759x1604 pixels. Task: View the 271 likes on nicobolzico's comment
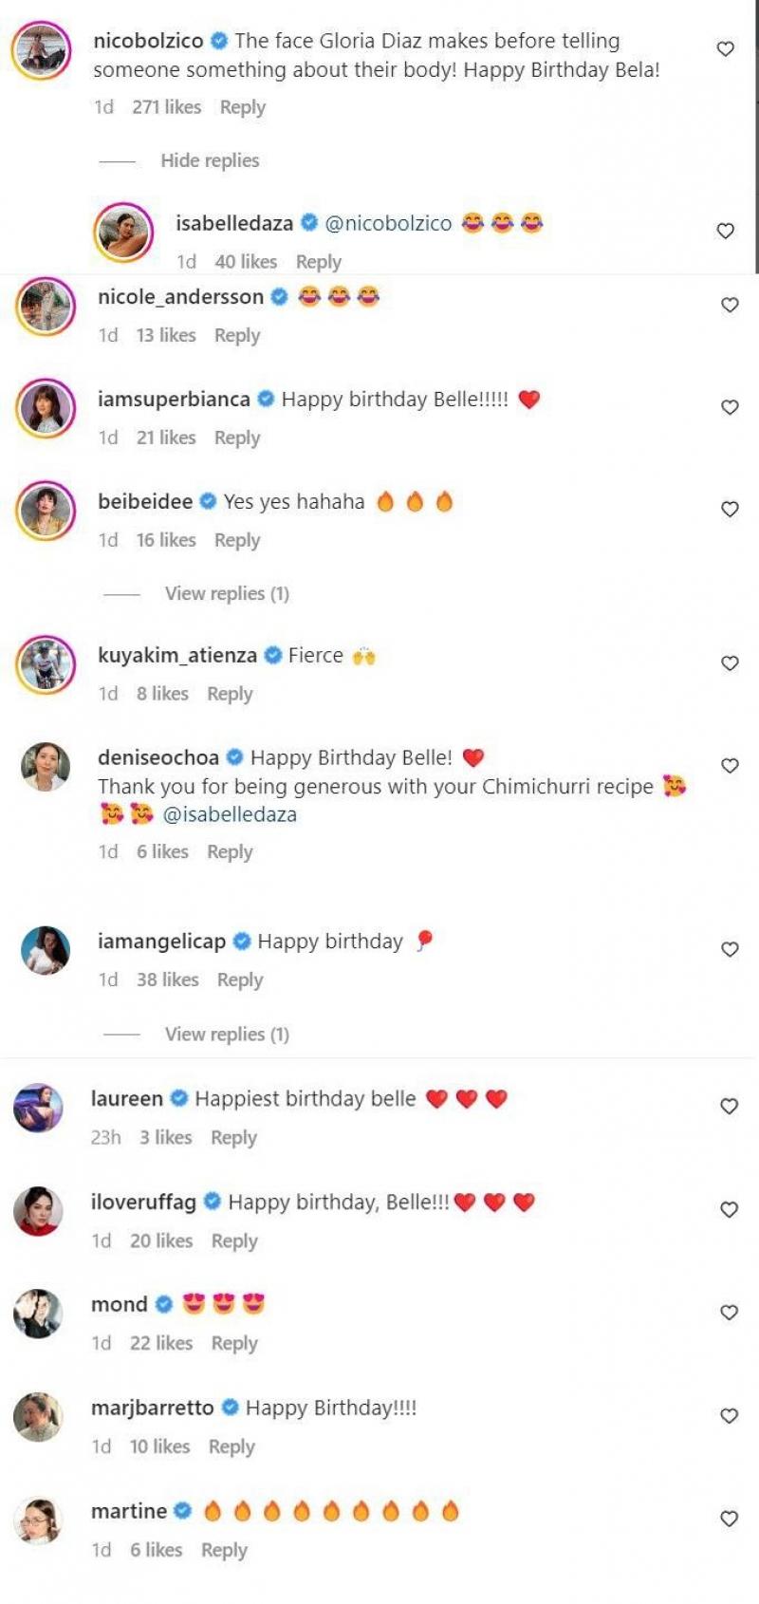(167, 107)
